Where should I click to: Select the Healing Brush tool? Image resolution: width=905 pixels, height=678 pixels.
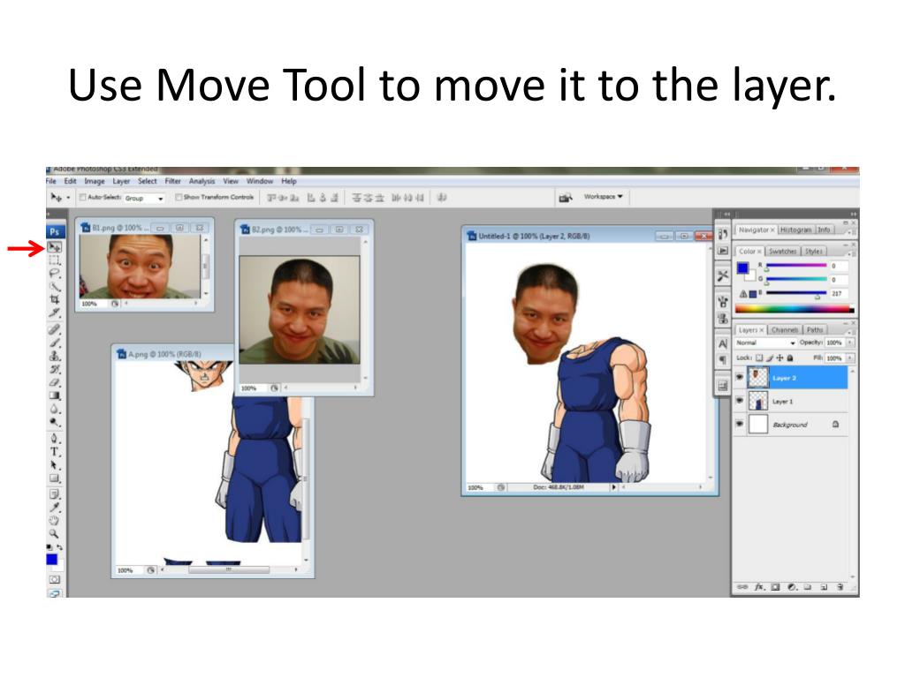point(54,329)
